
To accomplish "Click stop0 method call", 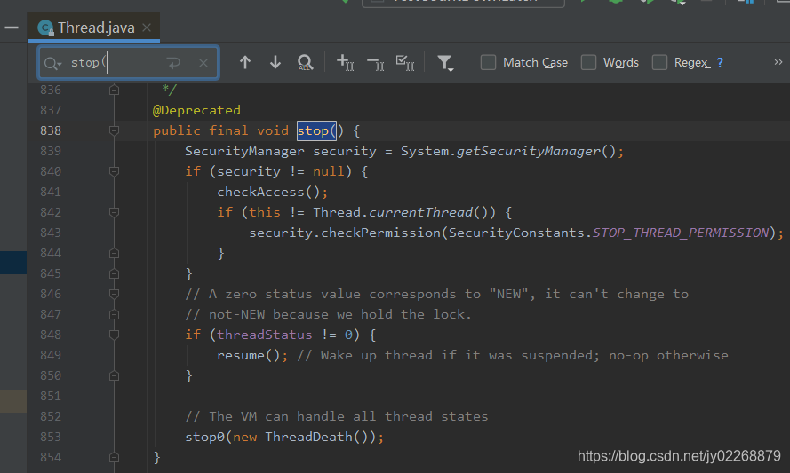I will pyautogui.click(x=204, y=437).
